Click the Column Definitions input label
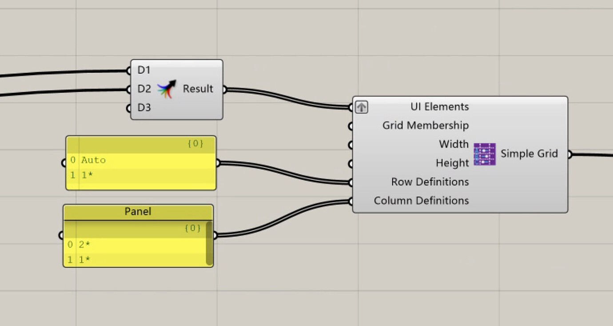 [x=421, y=200]
